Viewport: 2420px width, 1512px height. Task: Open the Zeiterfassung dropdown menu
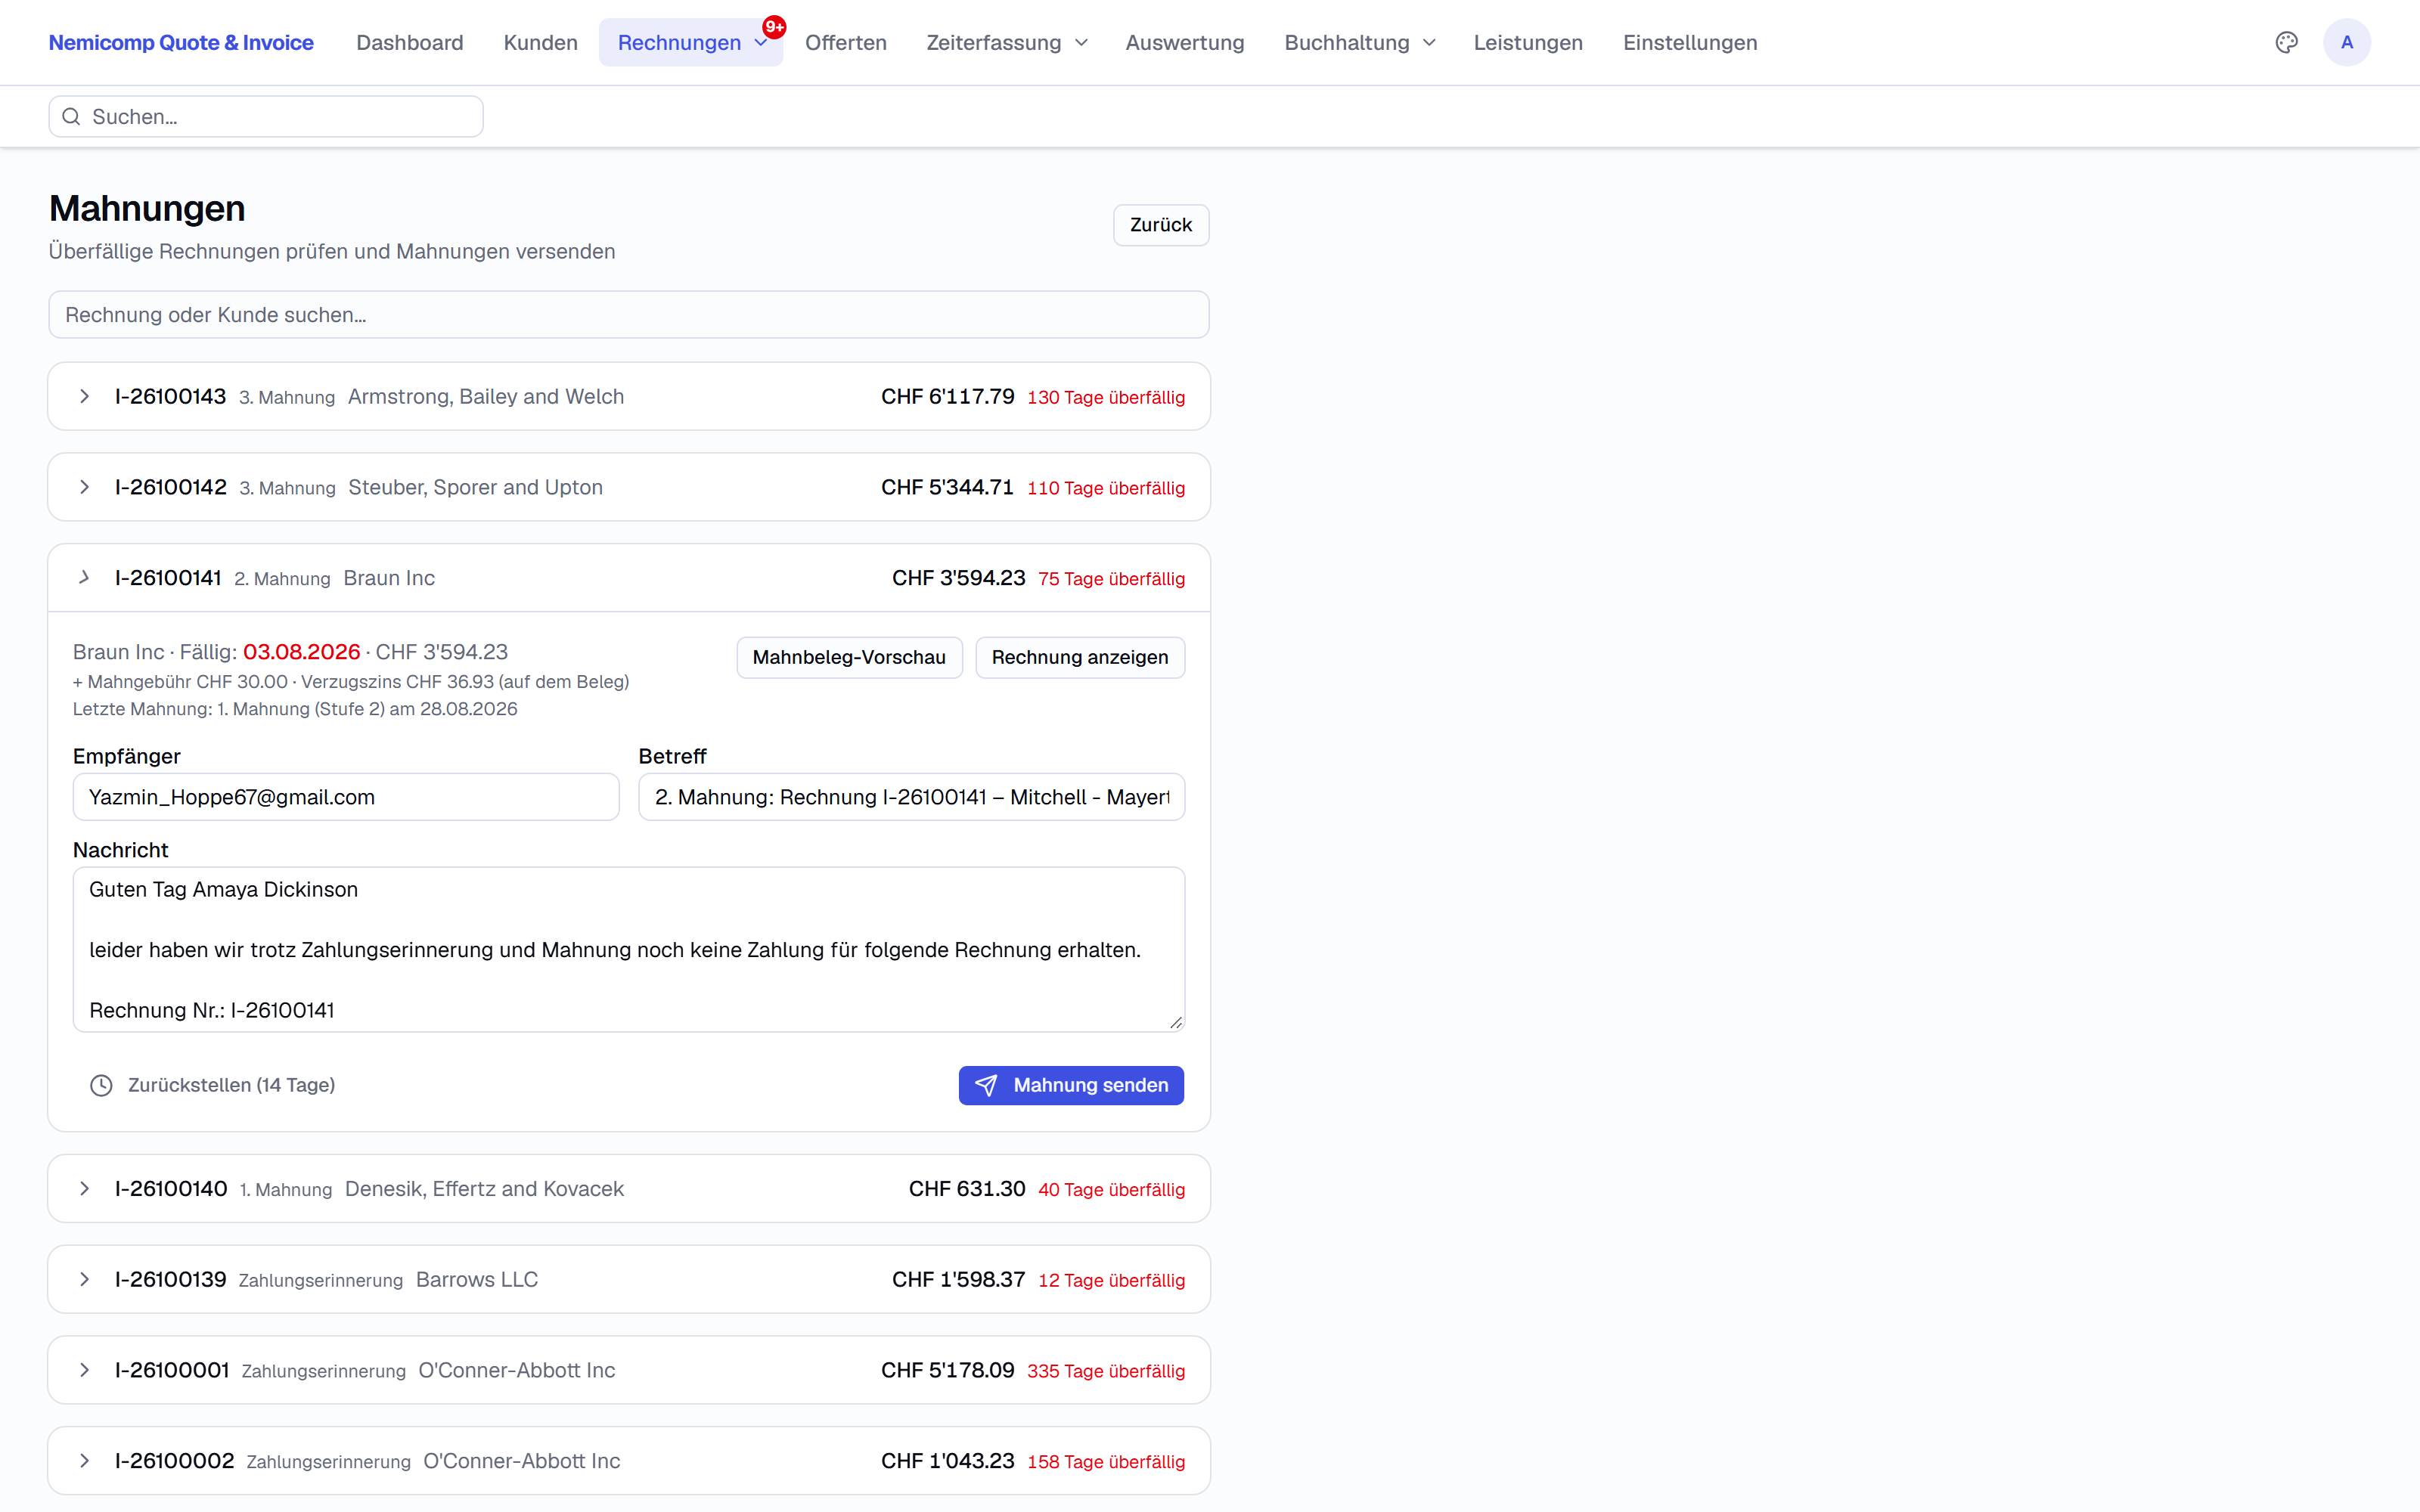click(x=1006, y=42)
